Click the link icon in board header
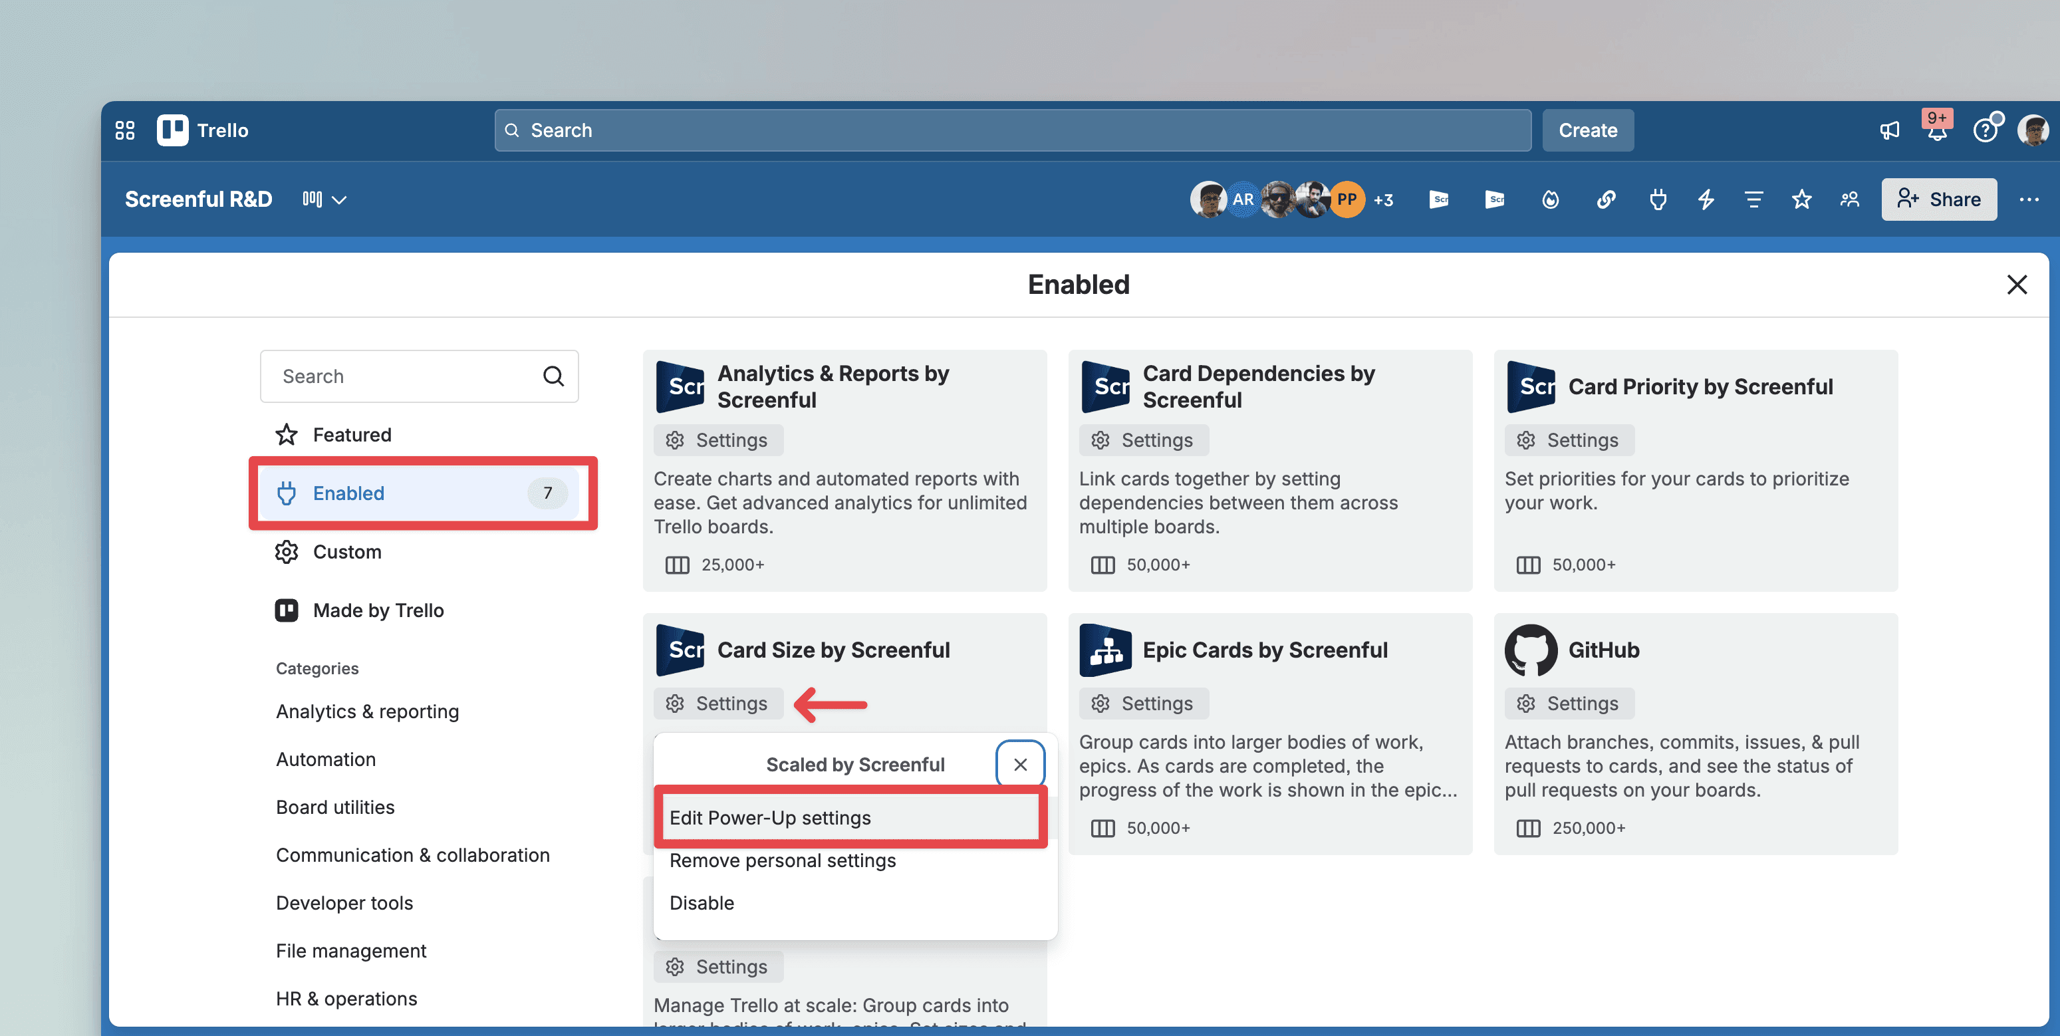The image size is (2060, 1036). coord(1606,199)
